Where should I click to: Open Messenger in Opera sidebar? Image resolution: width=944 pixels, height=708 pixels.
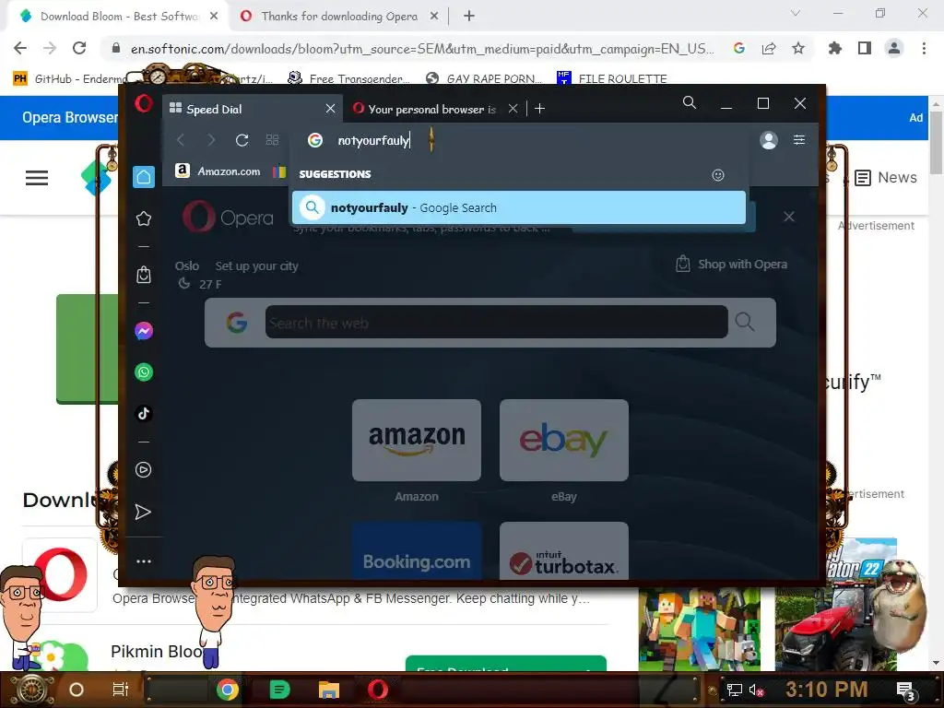143,331
